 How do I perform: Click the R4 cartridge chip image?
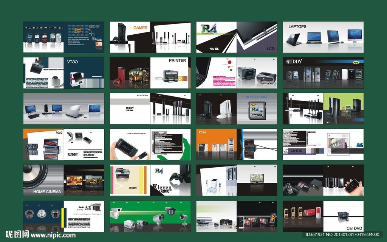pos(257,110)
